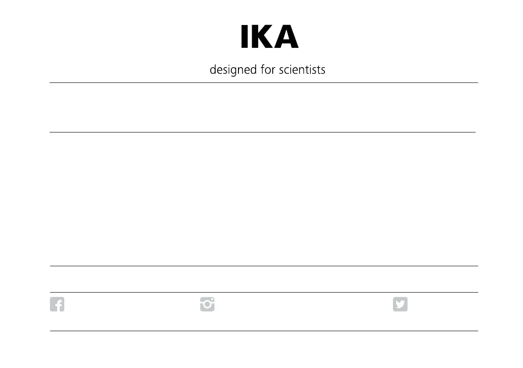Click the IKA logo
523x368 pixels.
(x=270, y=37)
